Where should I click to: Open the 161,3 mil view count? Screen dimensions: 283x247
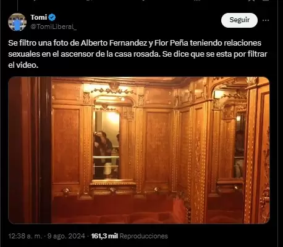point(104,236)
